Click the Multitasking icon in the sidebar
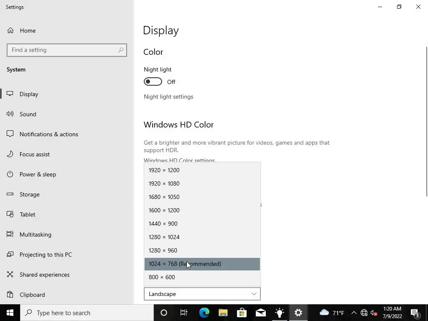Image resolution: width=428 pixels, height=321 pixels. point(10,234)
